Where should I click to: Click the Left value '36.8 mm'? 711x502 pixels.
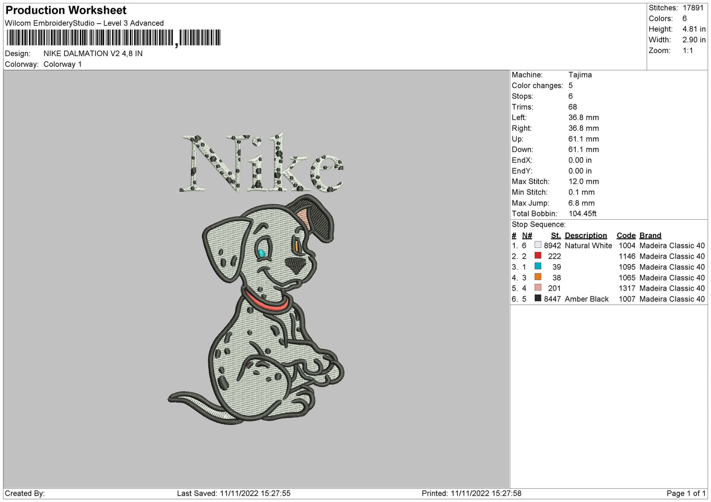pyautogui.click(x=584, y=118)
